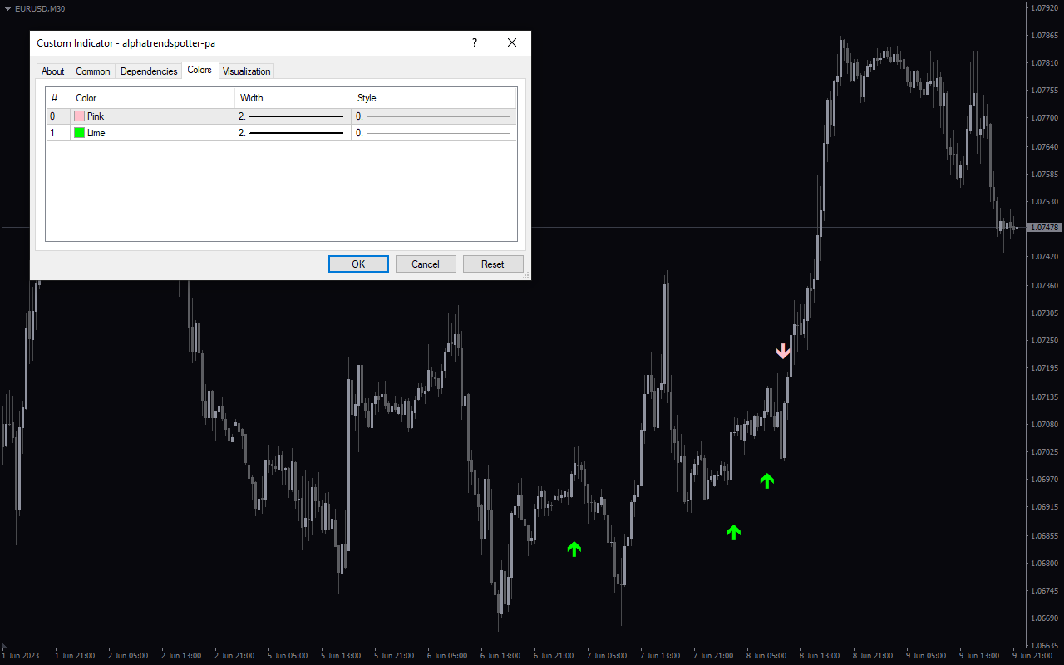Select the Lime color name cell

pos(152,133)
